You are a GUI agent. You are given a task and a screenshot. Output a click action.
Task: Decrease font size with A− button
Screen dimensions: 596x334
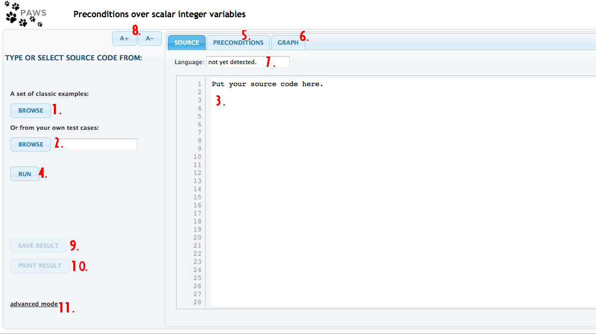pos(150,39)
